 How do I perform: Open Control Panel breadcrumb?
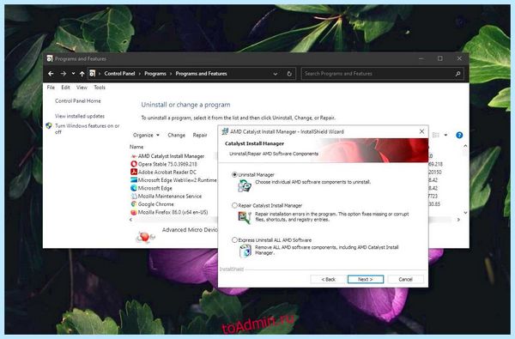(x=119, y=74)
